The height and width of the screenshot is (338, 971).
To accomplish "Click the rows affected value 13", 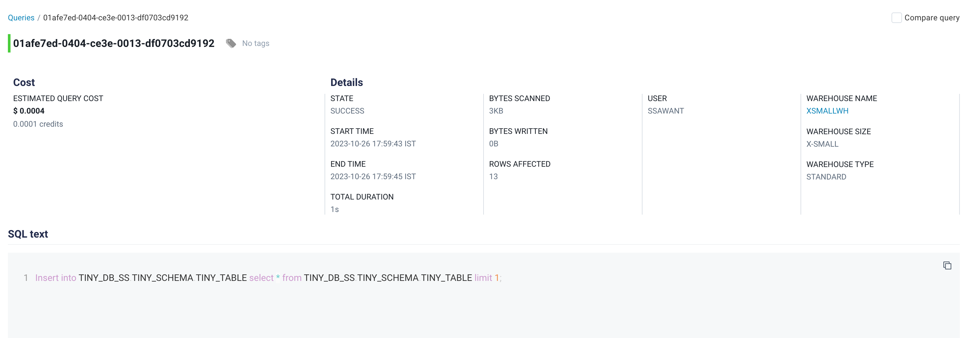I will [493, 176].
